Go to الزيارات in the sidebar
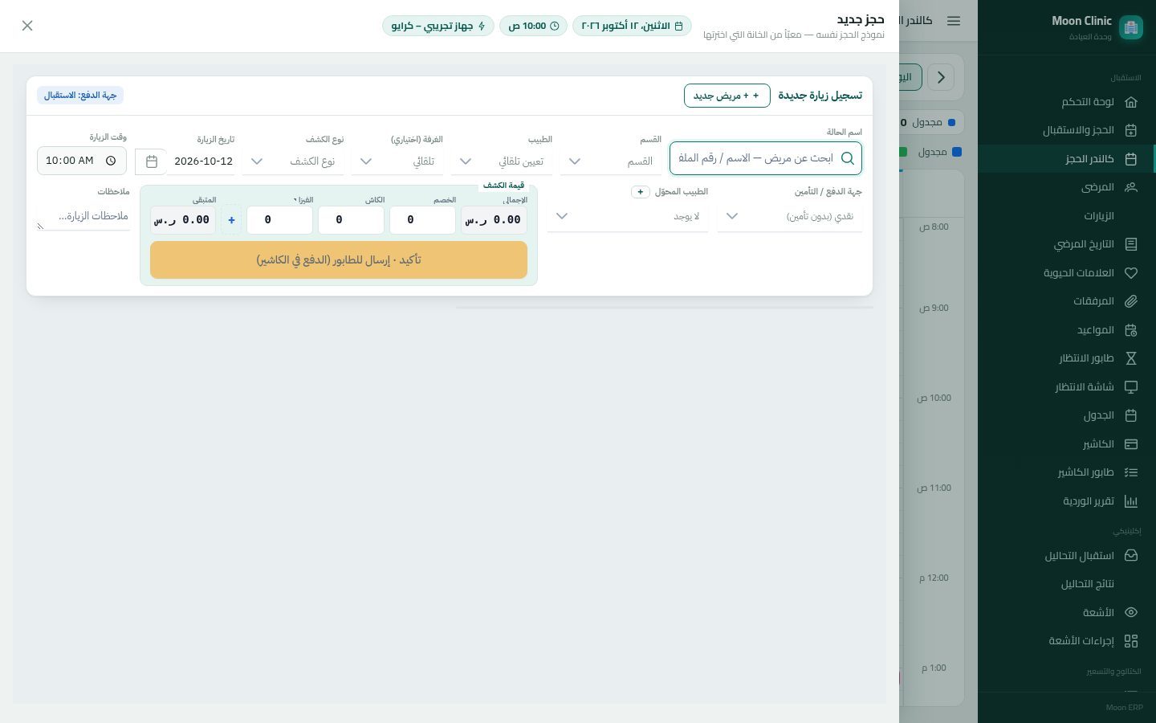 tap(1066, 216)
